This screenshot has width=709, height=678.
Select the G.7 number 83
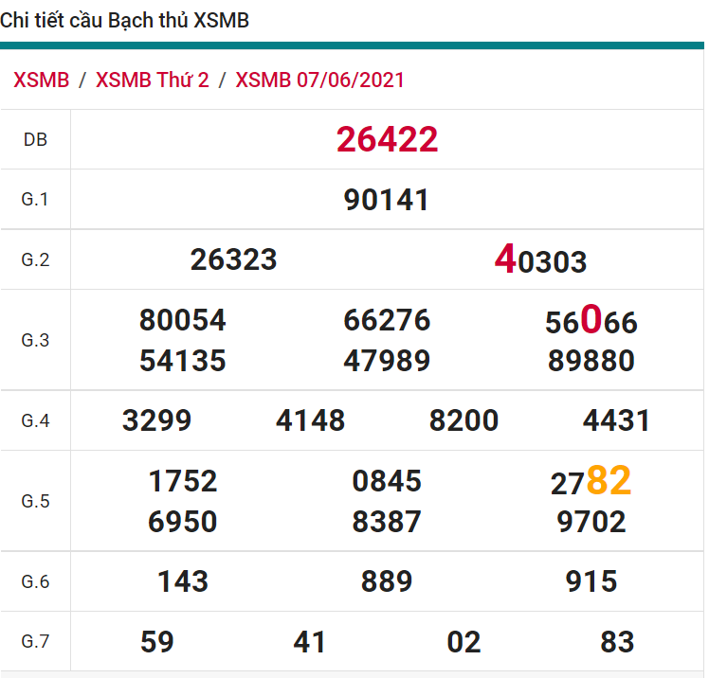click(x=617, y=642)
